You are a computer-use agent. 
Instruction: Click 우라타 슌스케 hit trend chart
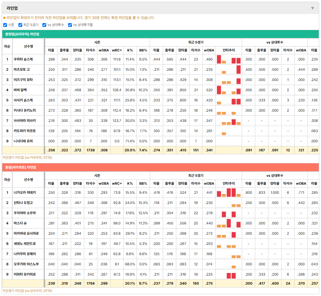(x=228, y=59)
